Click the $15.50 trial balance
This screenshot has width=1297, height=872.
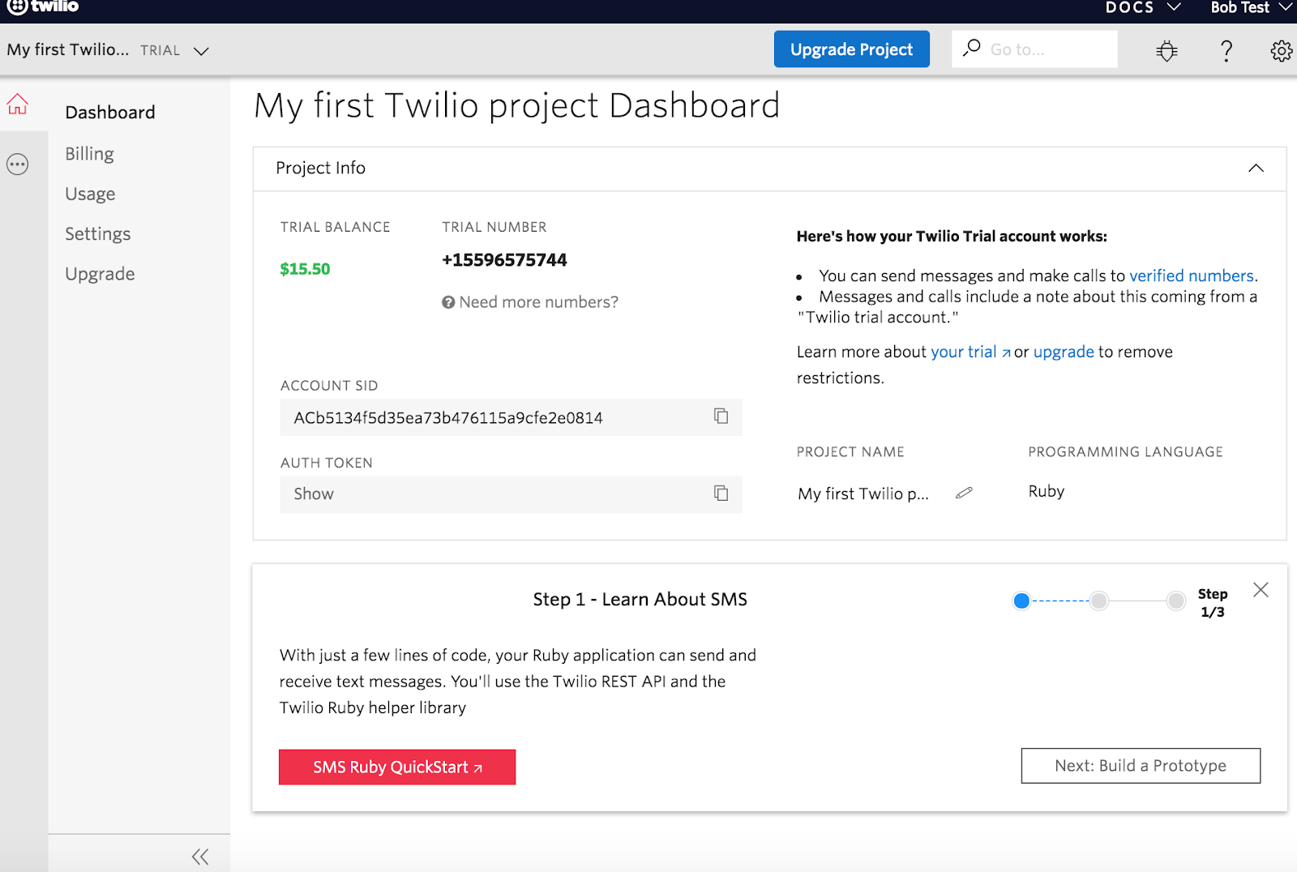[305, 269]
